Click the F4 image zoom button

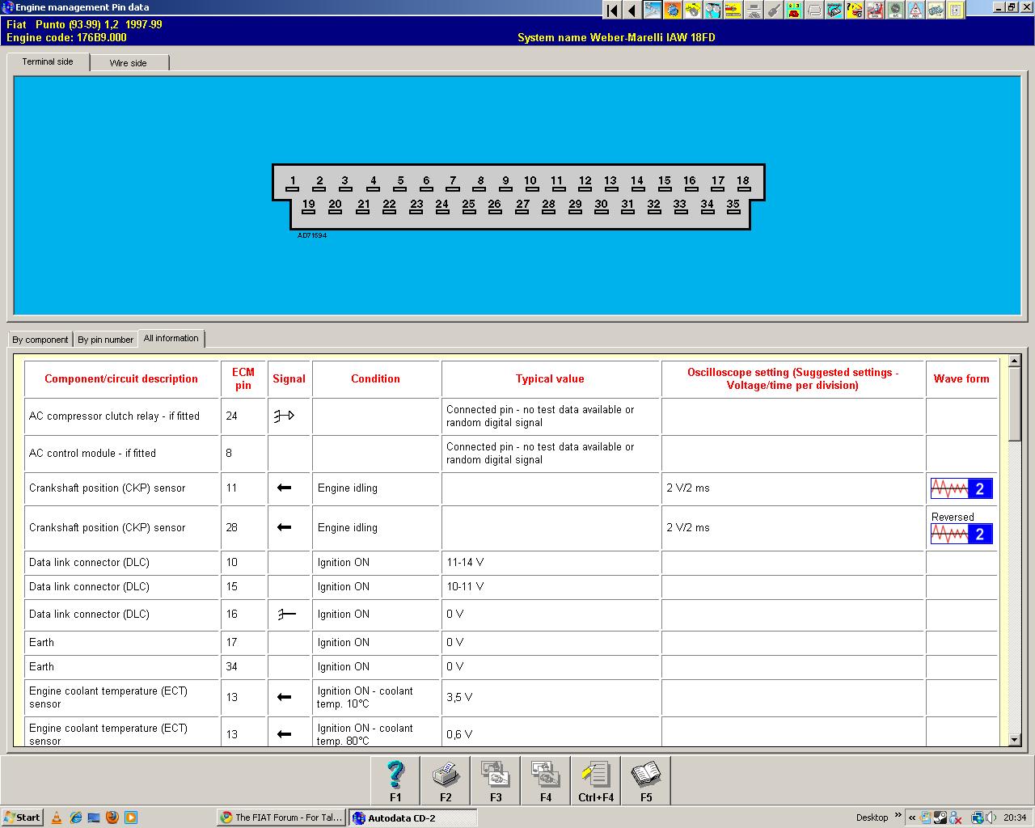(546, 780)
